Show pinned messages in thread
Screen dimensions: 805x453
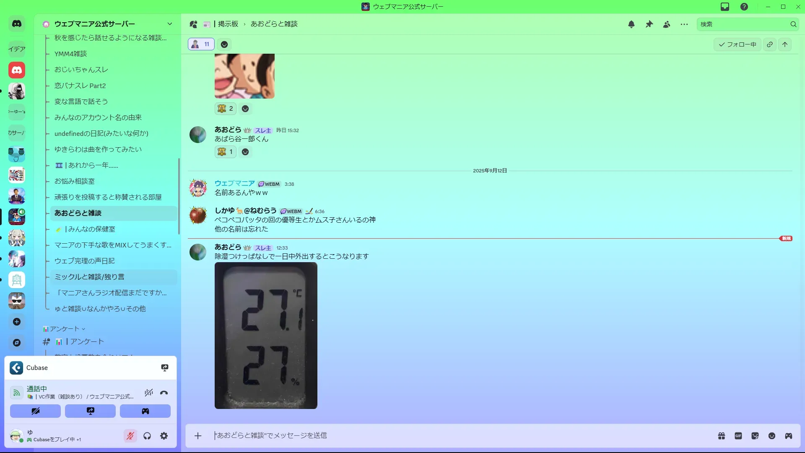[x=649, y=24]
